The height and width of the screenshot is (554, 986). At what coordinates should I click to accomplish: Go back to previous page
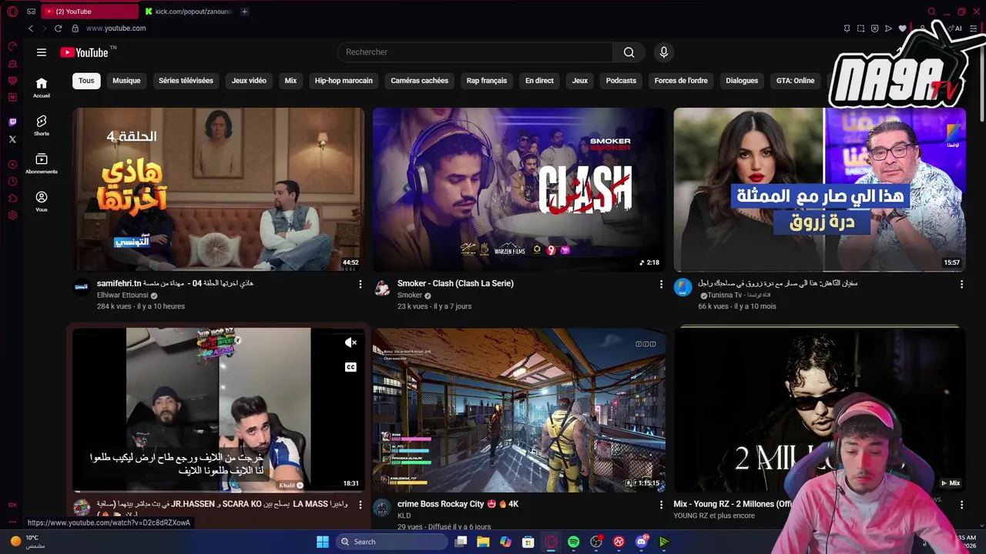point(31,28)
